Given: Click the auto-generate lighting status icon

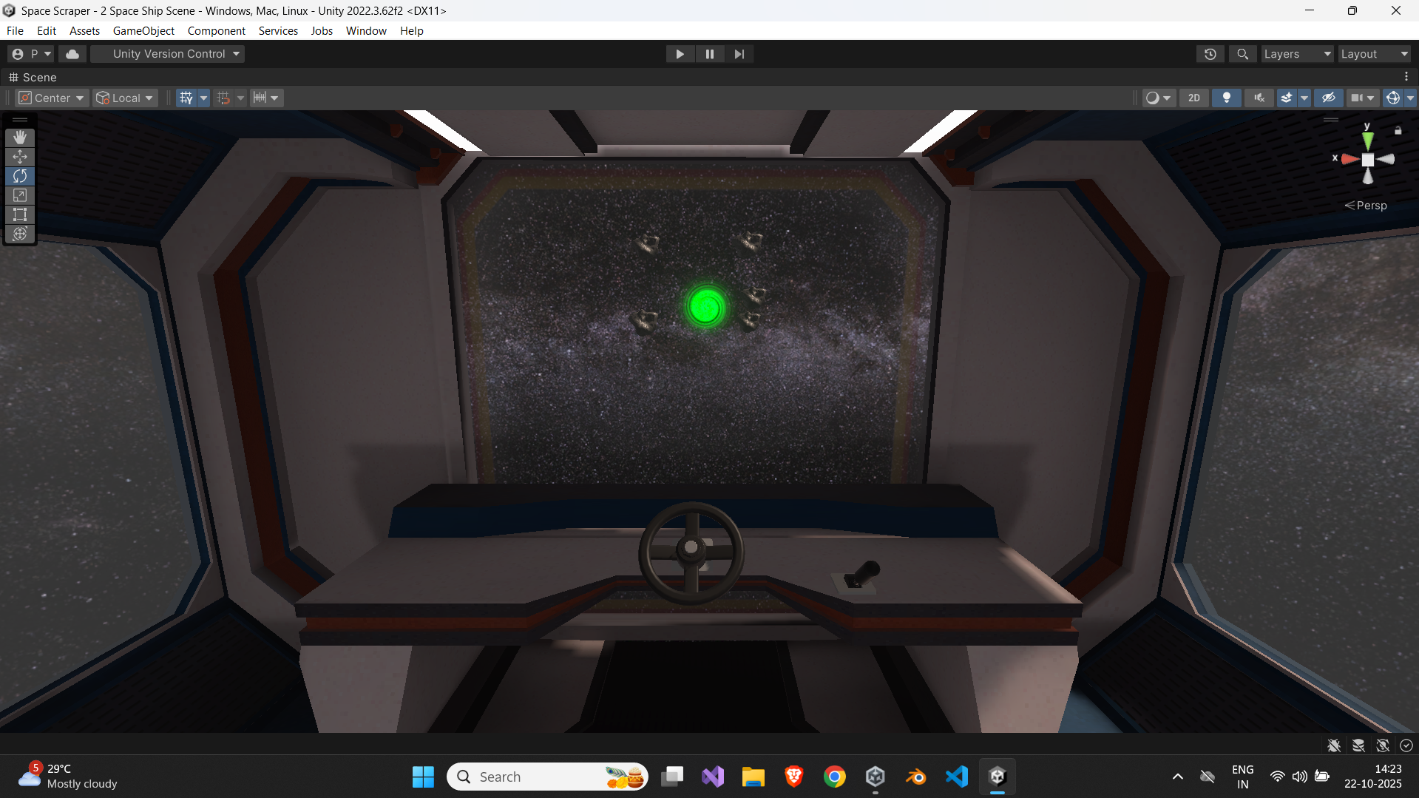Looking at the screenshot, I should pyautogui.click(x=1383, y=745).
